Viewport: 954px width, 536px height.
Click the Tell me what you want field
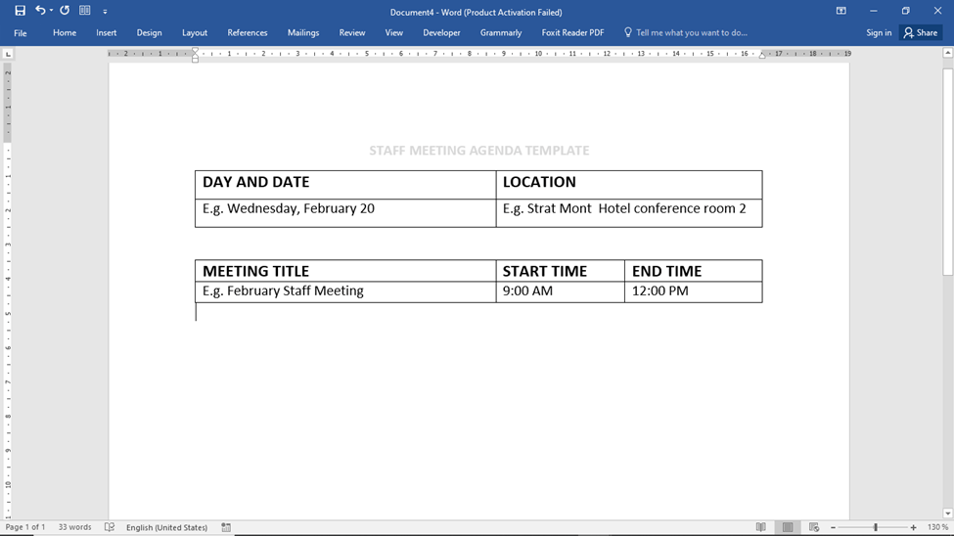[x=691, y=32]
